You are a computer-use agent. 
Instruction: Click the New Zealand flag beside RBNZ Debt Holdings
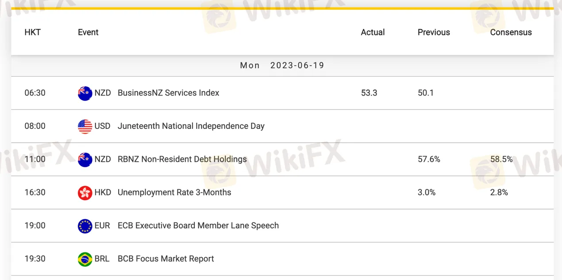(x=85, y=159)
